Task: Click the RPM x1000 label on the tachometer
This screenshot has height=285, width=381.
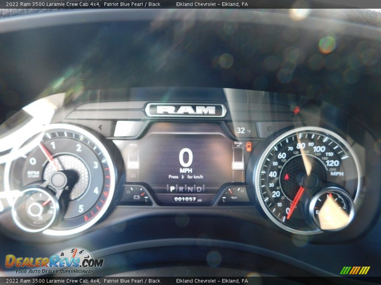Action: (33, 174)
